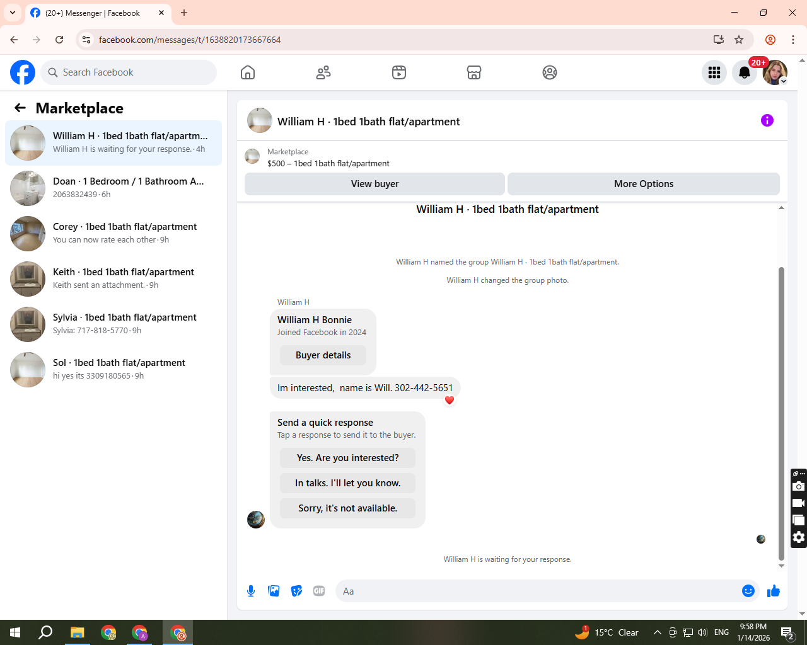Click the camera icon on side overlay
Image resolution: width=807 pixels, height=645 pixels.
click(x=799, y=486)
